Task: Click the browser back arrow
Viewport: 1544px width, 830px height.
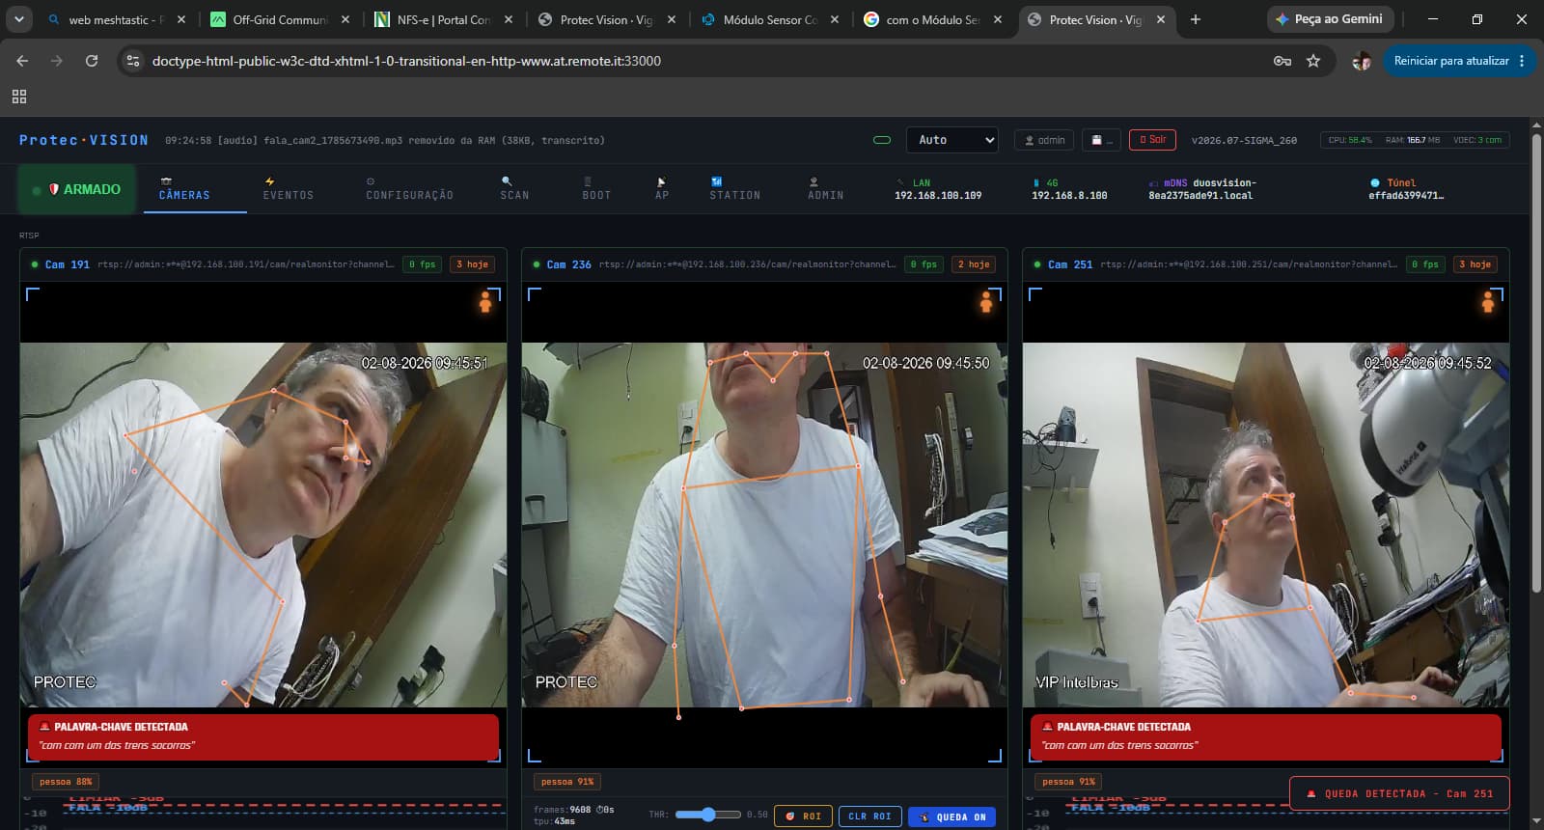Action: [22, 61]
